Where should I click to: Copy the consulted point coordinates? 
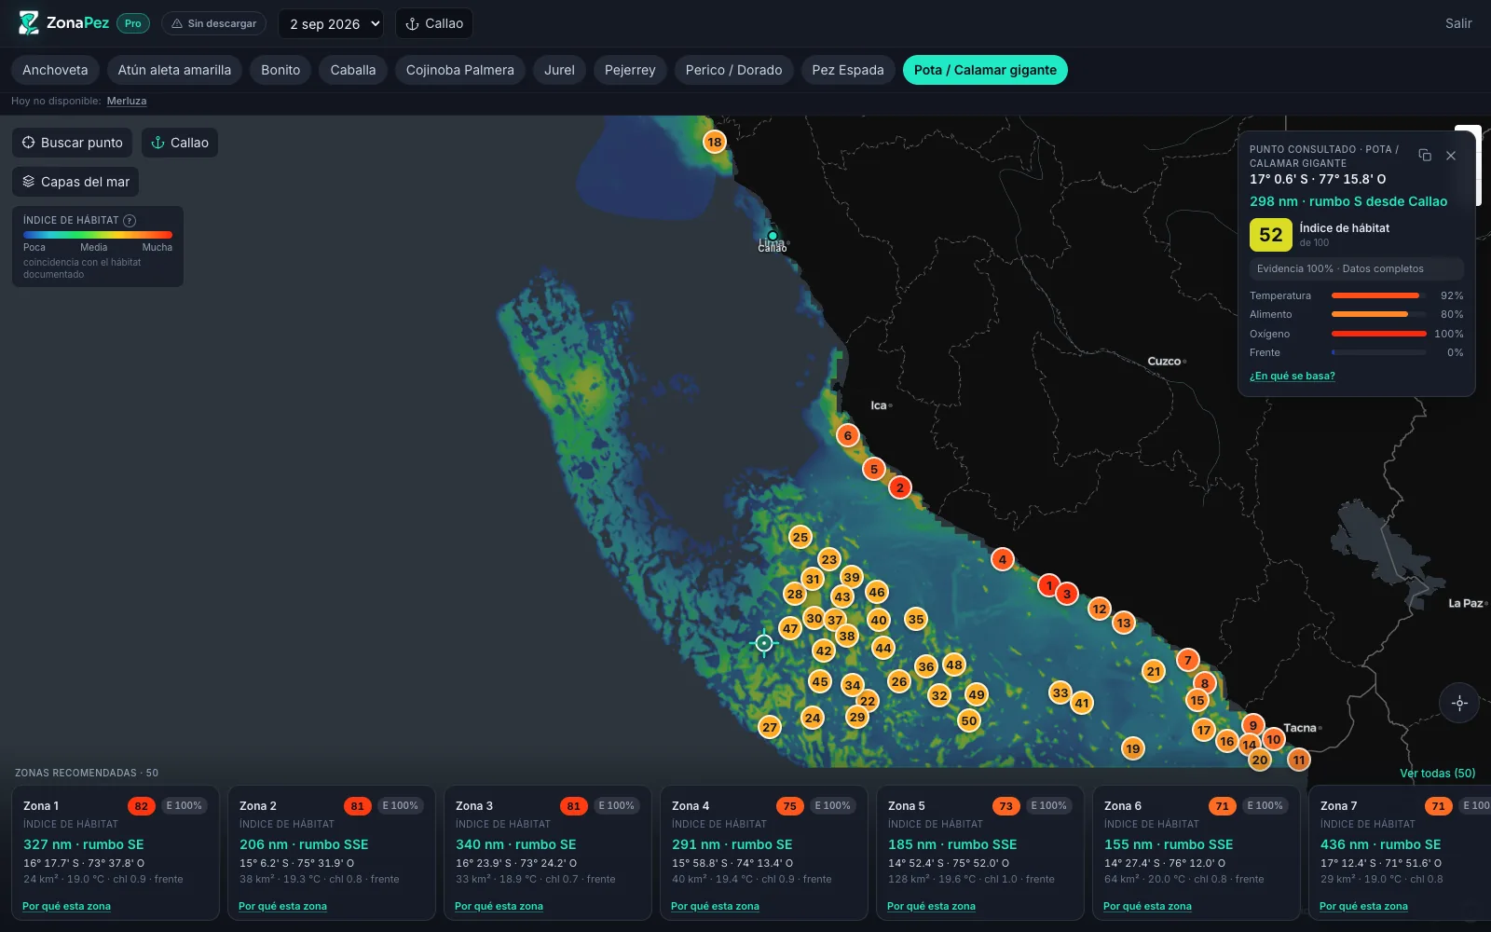[1425, 156]
